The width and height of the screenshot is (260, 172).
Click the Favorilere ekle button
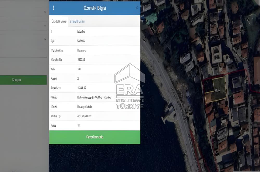tap(95, 137)
